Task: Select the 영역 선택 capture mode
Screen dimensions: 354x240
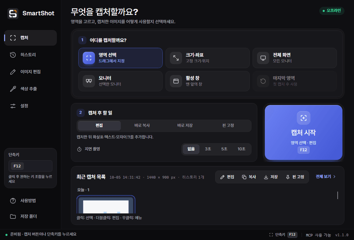Action: pyautogui.click(x=120, y=58)
